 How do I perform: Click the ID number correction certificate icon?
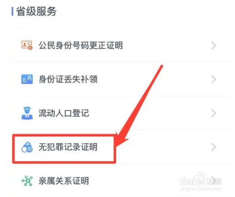point(27,45)
